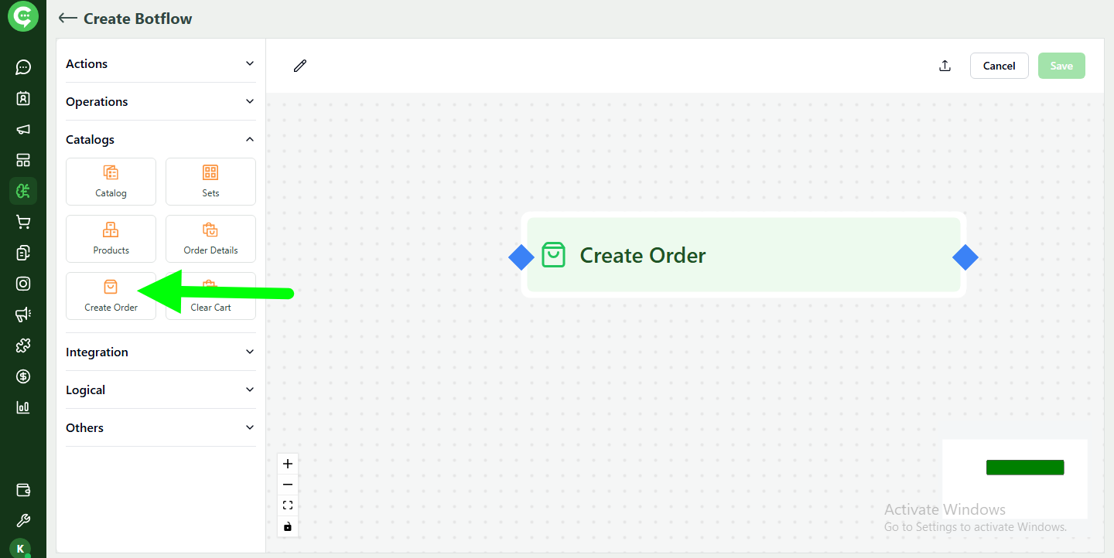
Task: Collapse the Catalogs section
Action: (160, 139)
